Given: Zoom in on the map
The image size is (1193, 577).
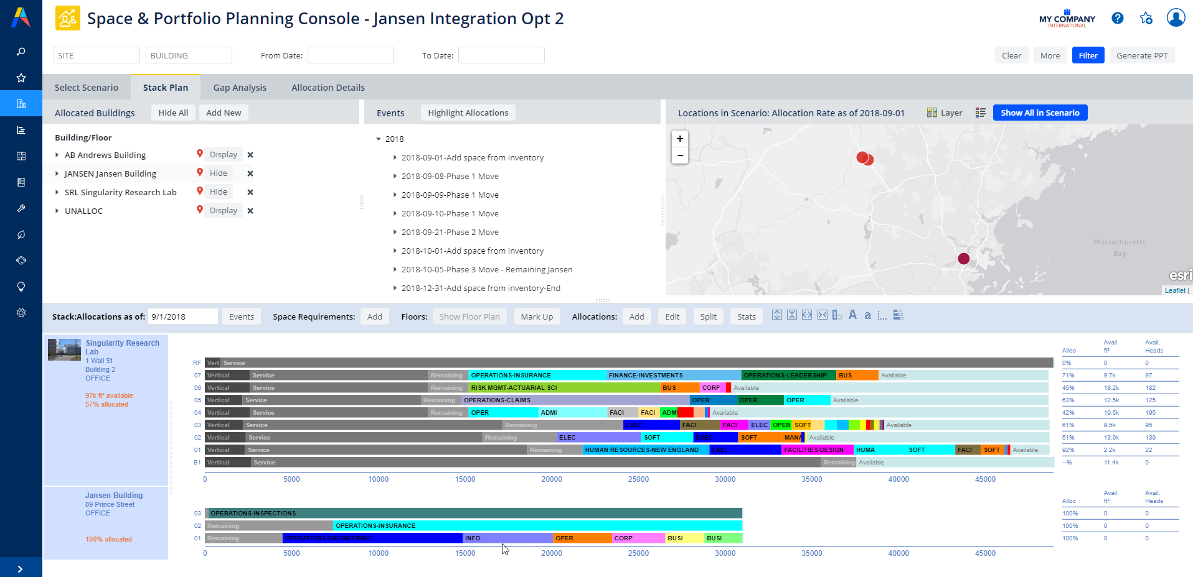Looking at the screenshot, I should pyautogui.click(x=680, y=139).
